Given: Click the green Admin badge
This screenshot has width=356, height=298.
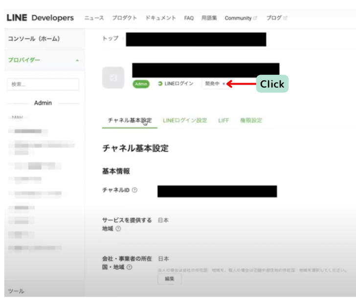Looking at the screenshot, I should click(x=141, y=84).
